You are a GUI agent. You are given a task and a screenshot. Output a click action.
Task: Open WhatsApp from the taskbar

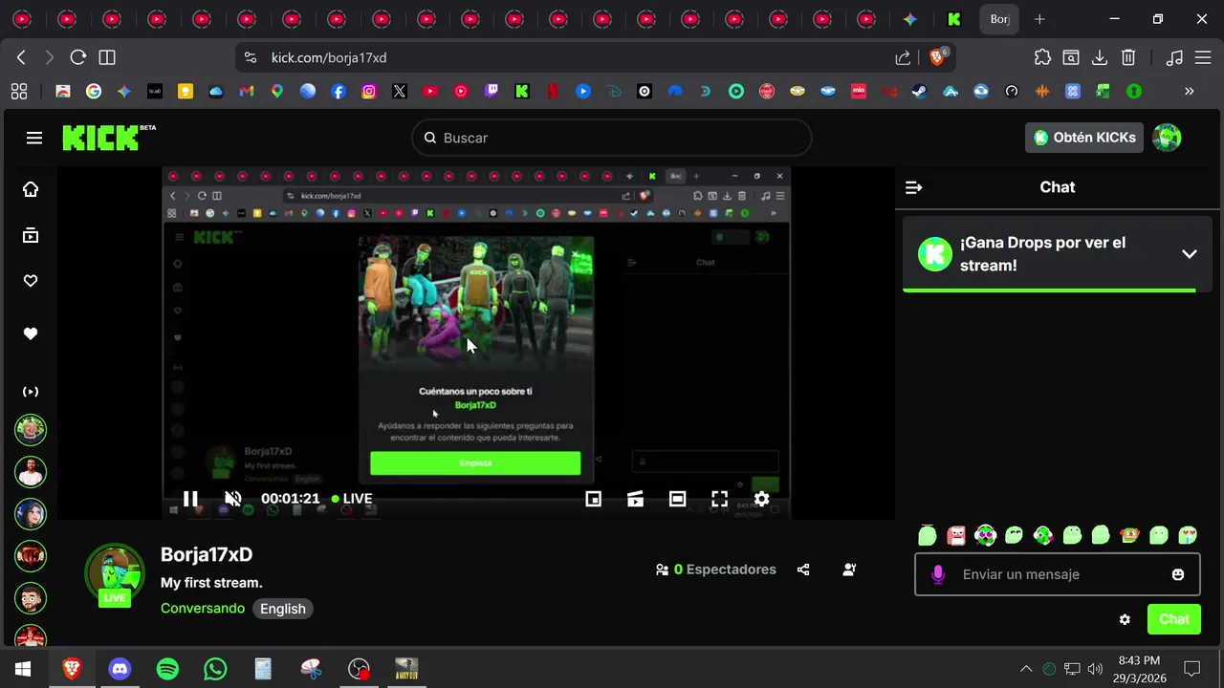(x=215, y=669)
